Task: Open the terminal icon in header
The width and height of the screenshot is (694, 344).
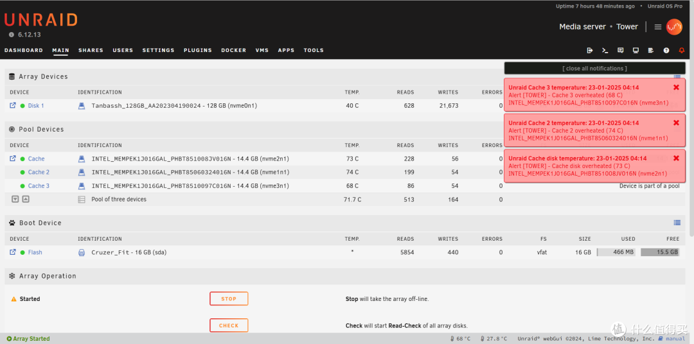Action: coord(605,50)
